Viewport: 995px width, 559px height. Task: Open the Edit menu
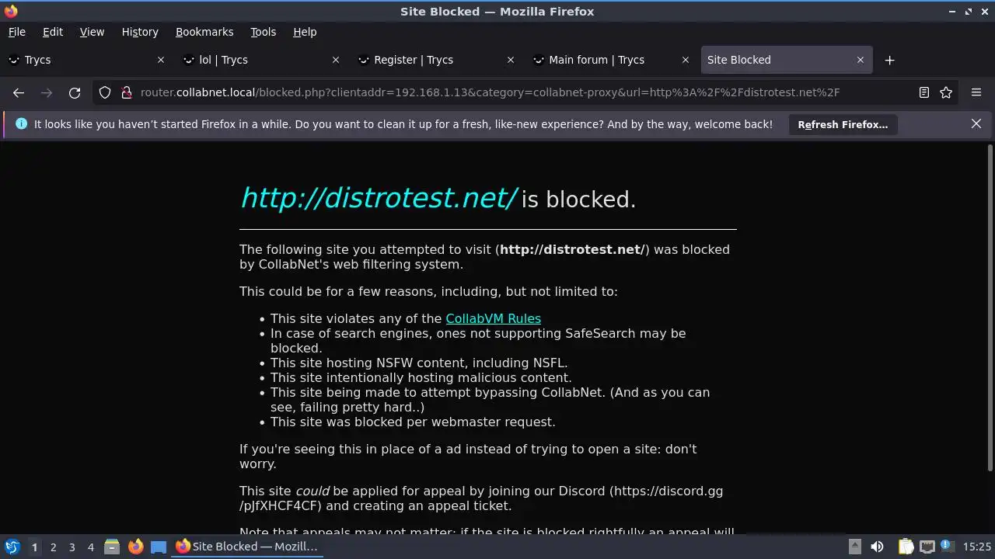point(53,32)
